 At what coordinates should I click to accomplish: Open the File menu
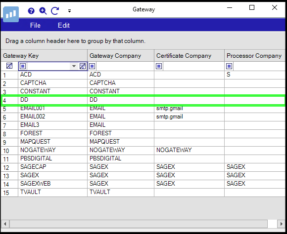click(35, 25)
